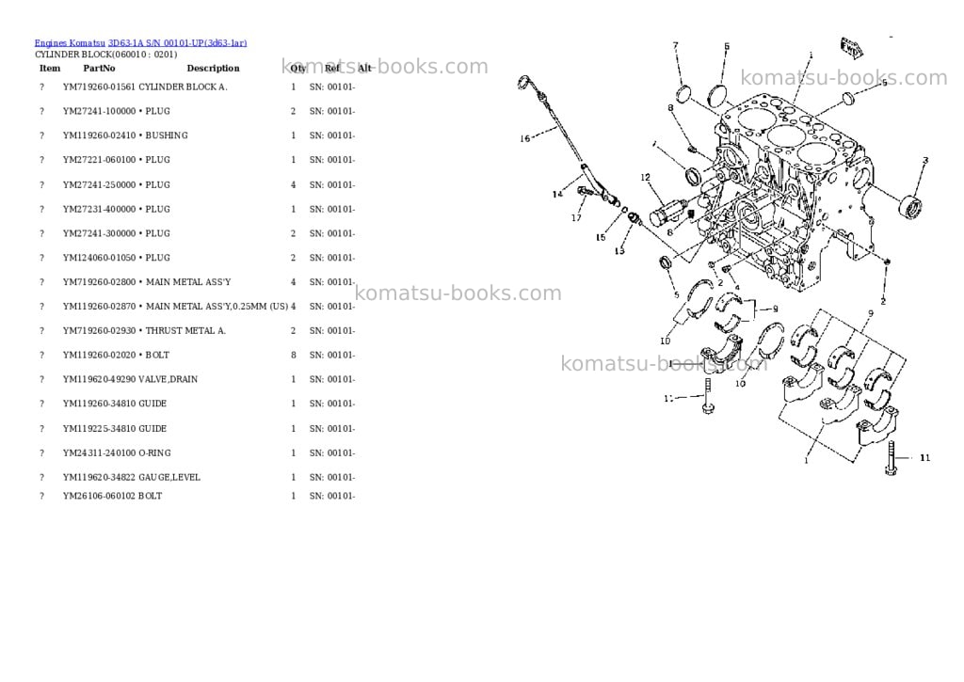
Task: Select part YM119260-02410 BUSHING row
Action: click(198, 135)
